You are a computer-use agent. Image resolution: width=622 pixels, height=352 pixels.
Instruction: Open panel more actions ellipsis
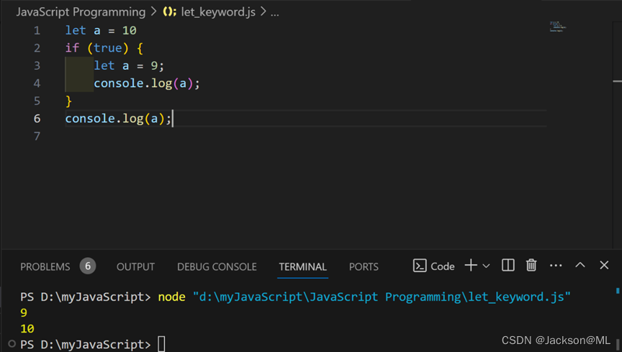(x=556, y=266)
